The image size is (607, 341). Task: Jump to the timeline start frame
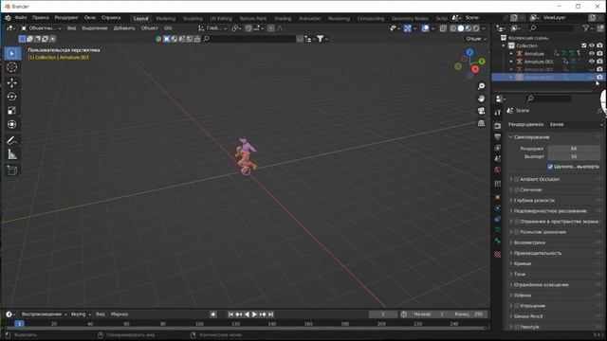tap(230, 314)
